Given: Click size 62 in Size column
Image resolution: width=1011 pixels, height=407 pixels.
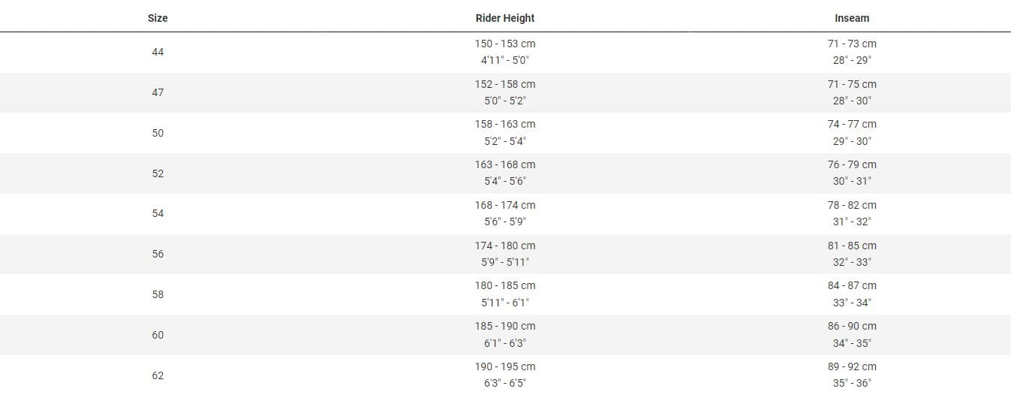Looking at the screenshot, I should click(x=158, y=375).
